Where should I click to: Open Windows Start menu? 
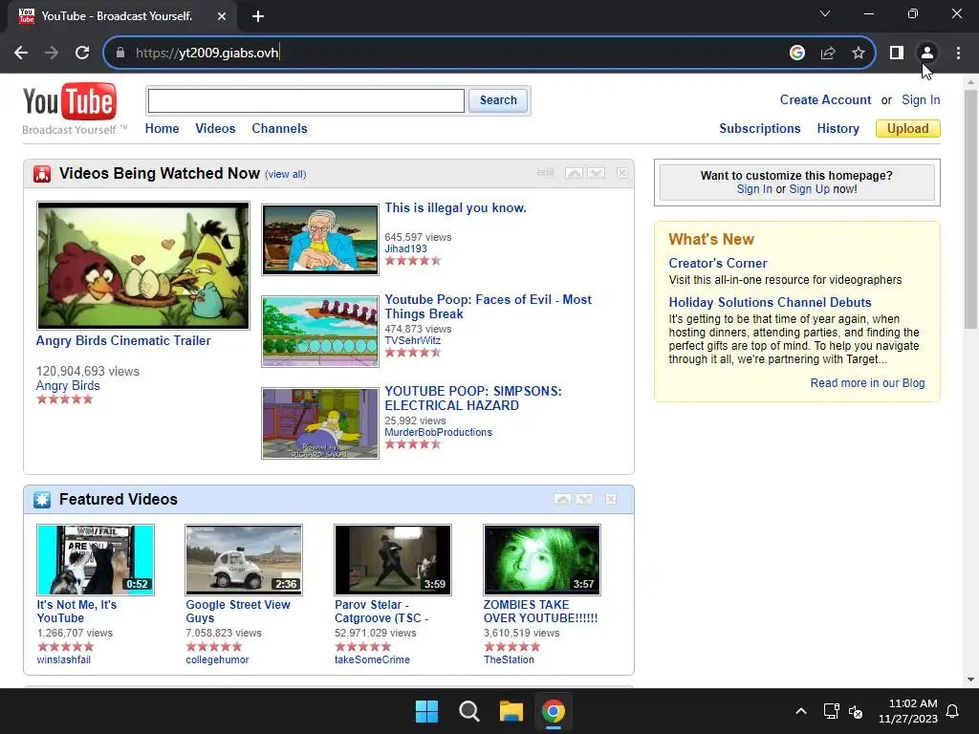pos(427,711)
